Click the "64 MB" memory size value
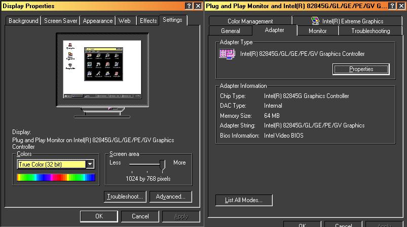The image size is (407, 227). click(272, 115)
